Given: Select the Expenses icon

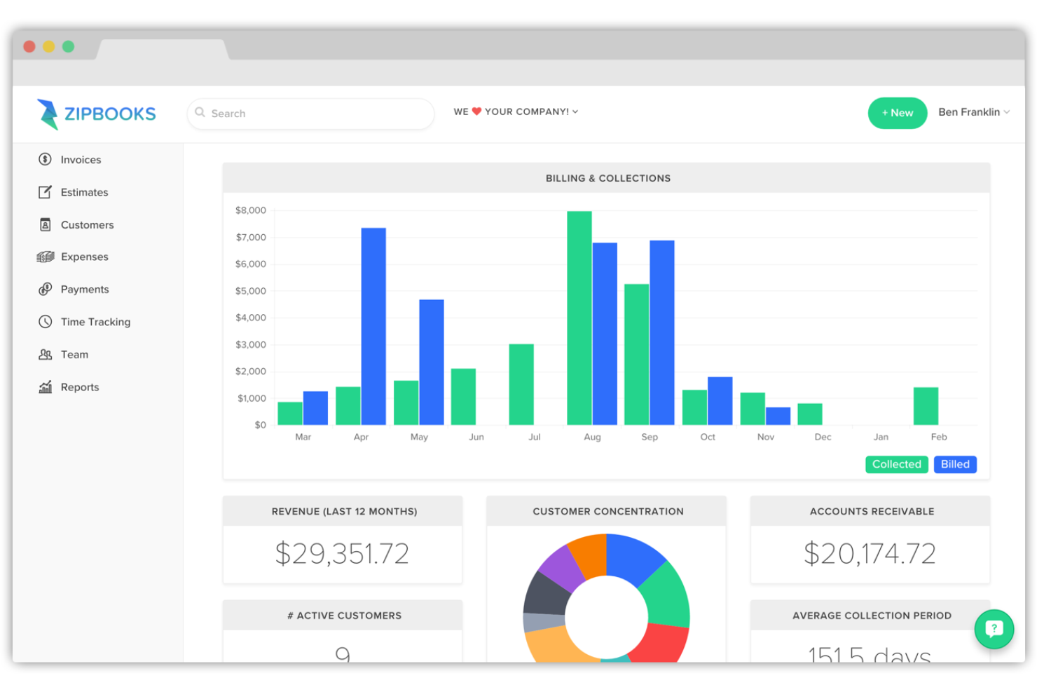Looking at the screenshot, I should (x=44, y=257).
